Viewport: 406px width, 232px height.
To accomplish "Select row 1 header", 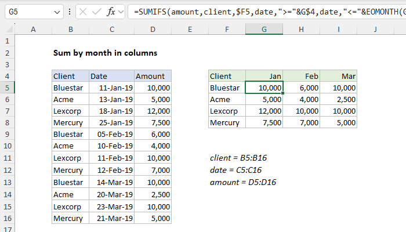I will (7, 41).
